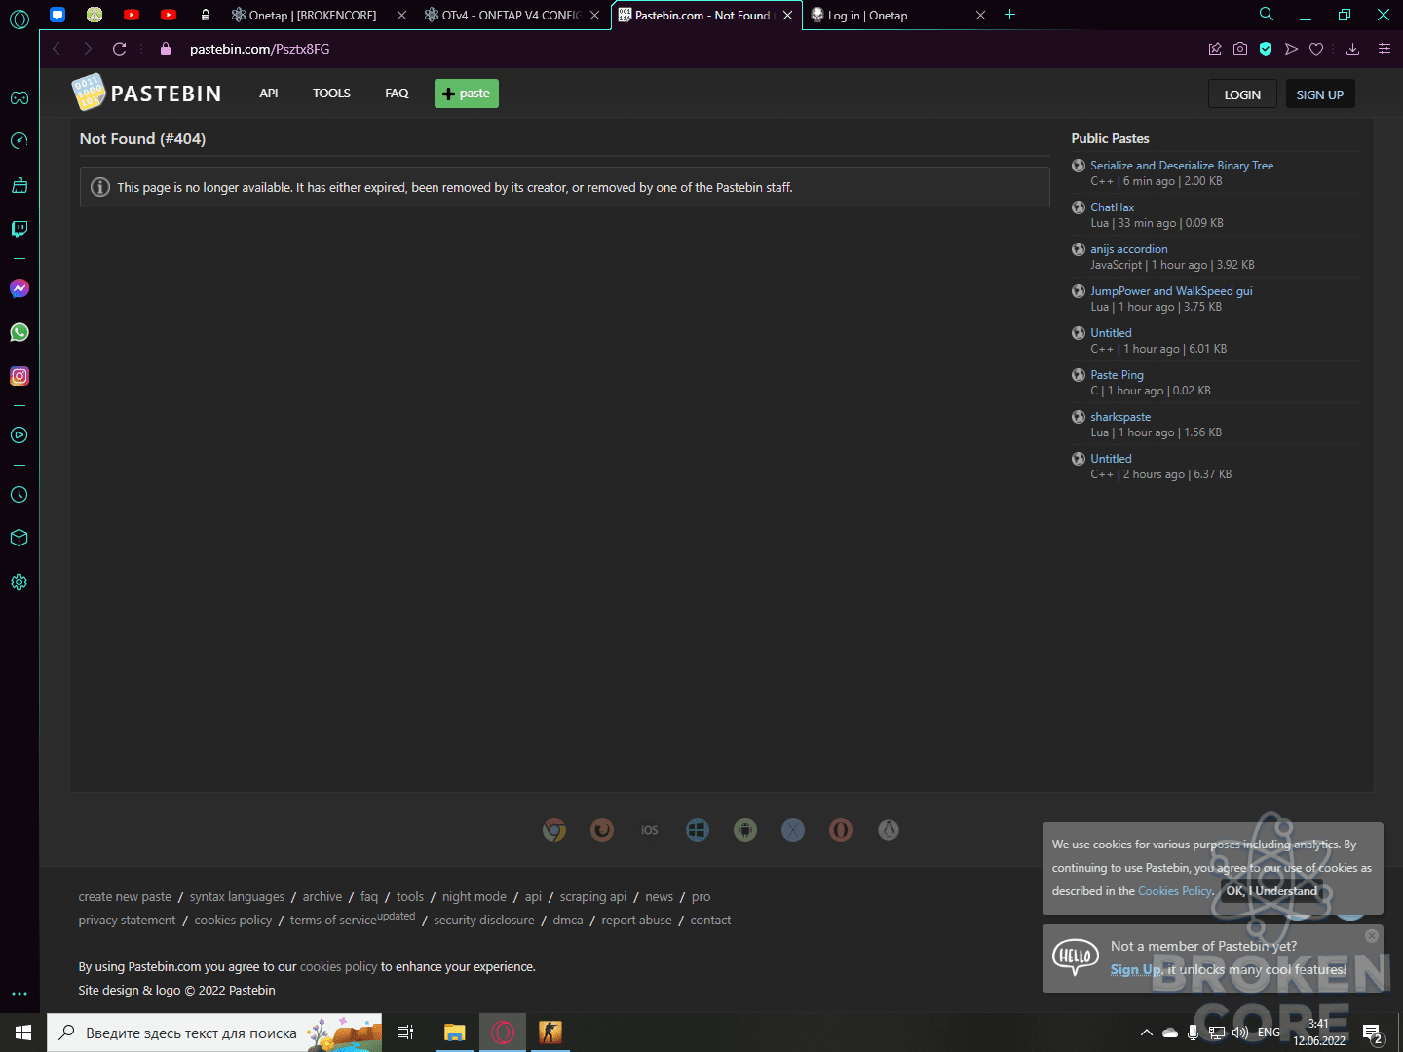Click the Opera icon in the footer row
The image size is (1403, 1052).
tap(841, 830)
